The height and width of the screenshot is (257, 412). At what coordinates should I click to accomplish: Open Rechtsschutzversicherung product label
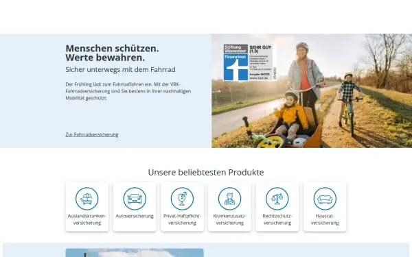pyautogui.click(x=277, y=219)
